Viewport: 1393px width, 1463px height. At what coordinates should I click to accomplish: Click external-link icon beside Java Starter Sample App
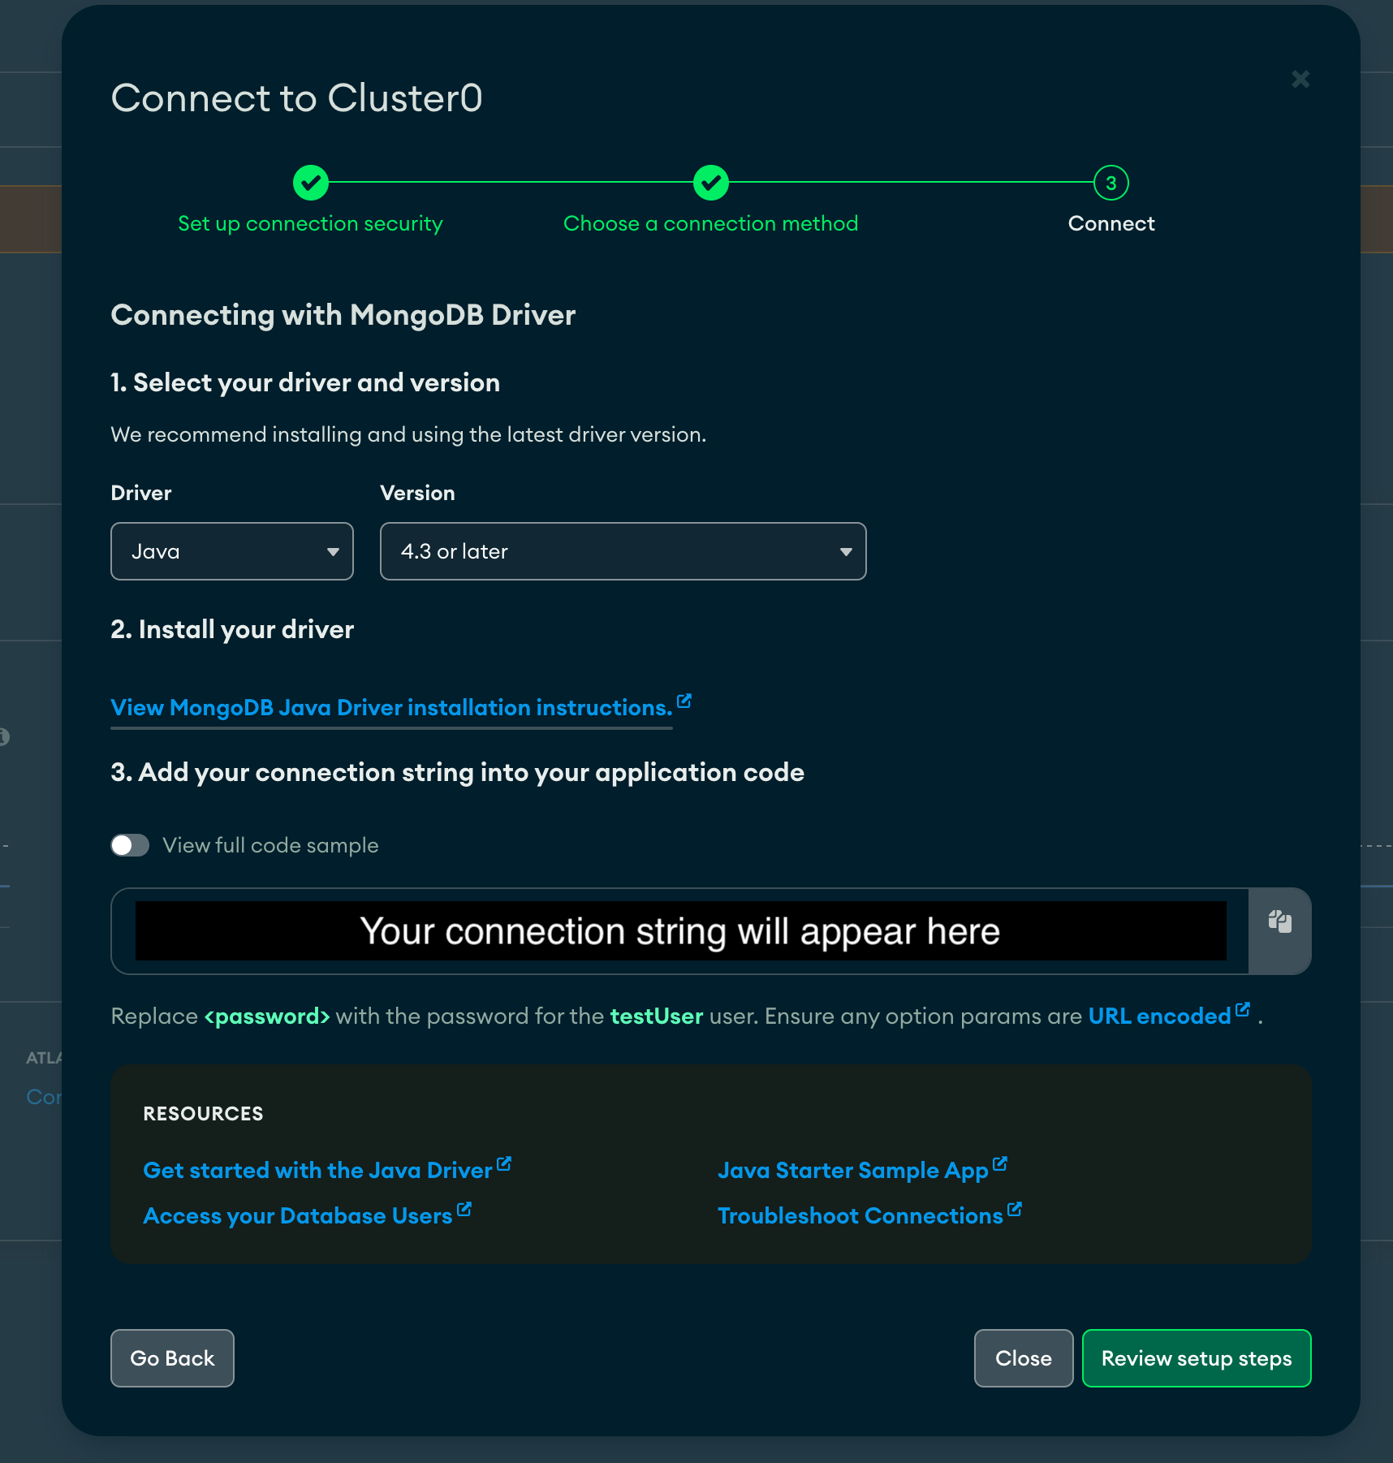[x=1000, y=1163]
